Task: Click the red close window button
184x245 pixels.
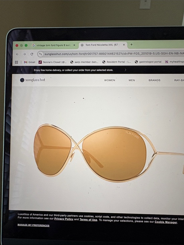Action: click(x=17, y=45)
